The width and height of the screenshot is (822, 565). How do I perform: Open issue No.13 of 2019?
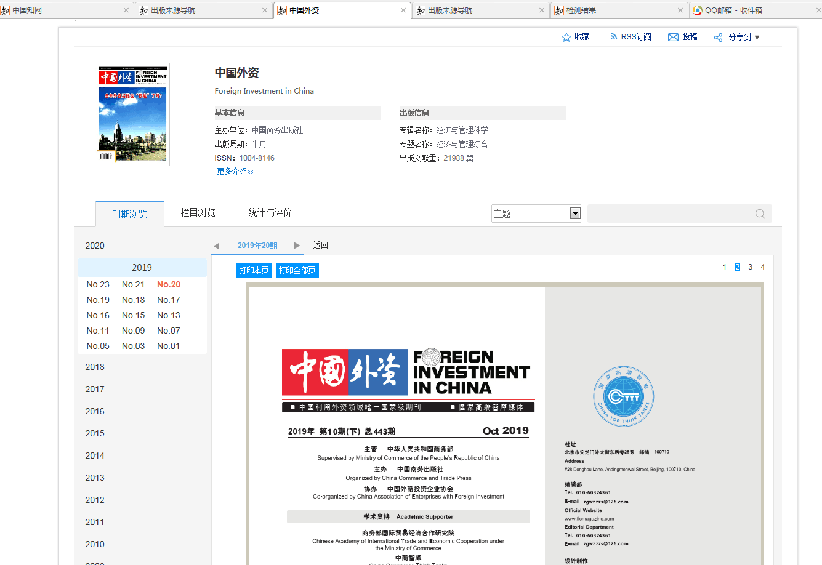[169, 315]
